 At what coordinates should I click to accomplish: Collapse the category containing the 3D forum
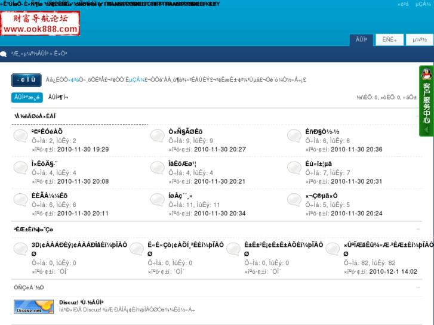coord(418,230)
